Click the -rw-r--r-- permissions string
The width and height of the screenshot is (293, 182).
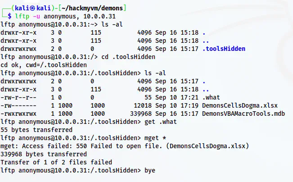click(x=19, y=97)
